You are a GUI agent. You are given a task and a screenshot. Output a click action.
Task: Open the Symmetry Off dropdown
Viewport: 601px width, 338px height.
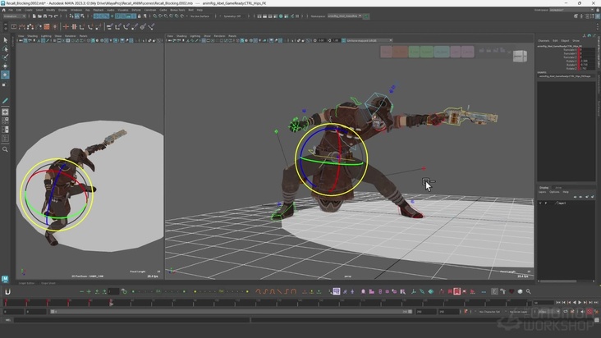(x=232, y=16)
